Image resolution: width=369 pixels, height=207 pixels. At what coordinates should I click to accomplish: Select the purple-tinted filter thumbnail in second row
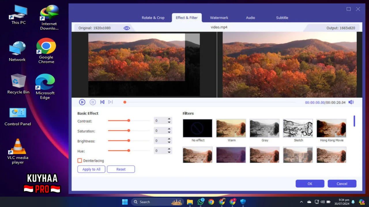coord(231,155)
